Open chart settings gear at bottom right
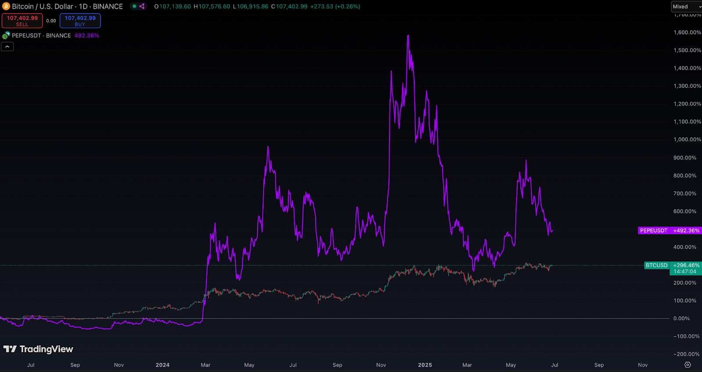Screen dimensions: 702x372 [x=688, y=365]
